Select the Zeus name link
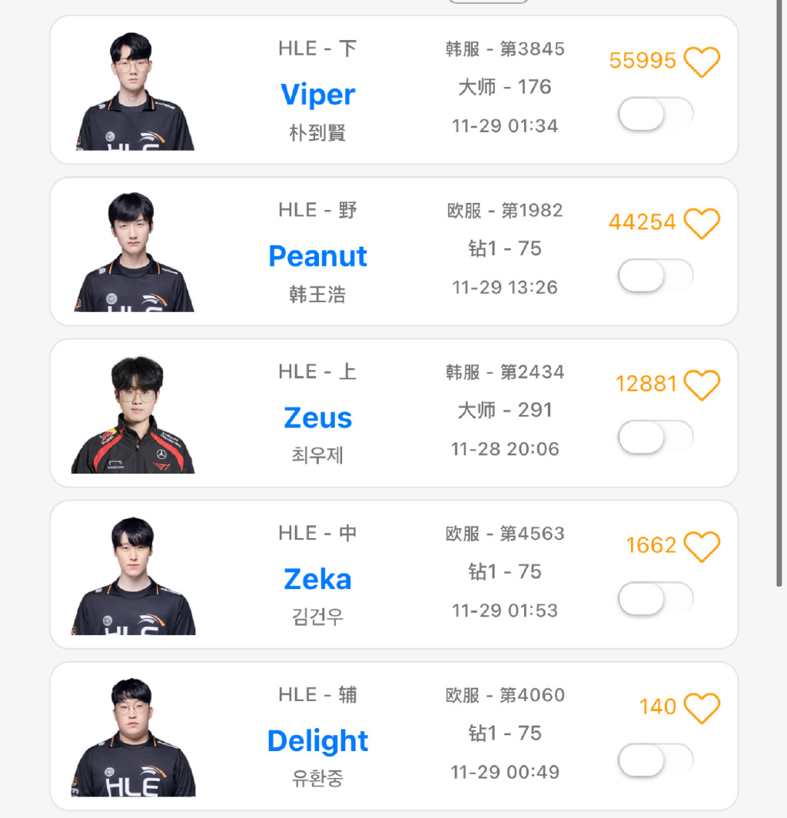 [x=318, y=417]
